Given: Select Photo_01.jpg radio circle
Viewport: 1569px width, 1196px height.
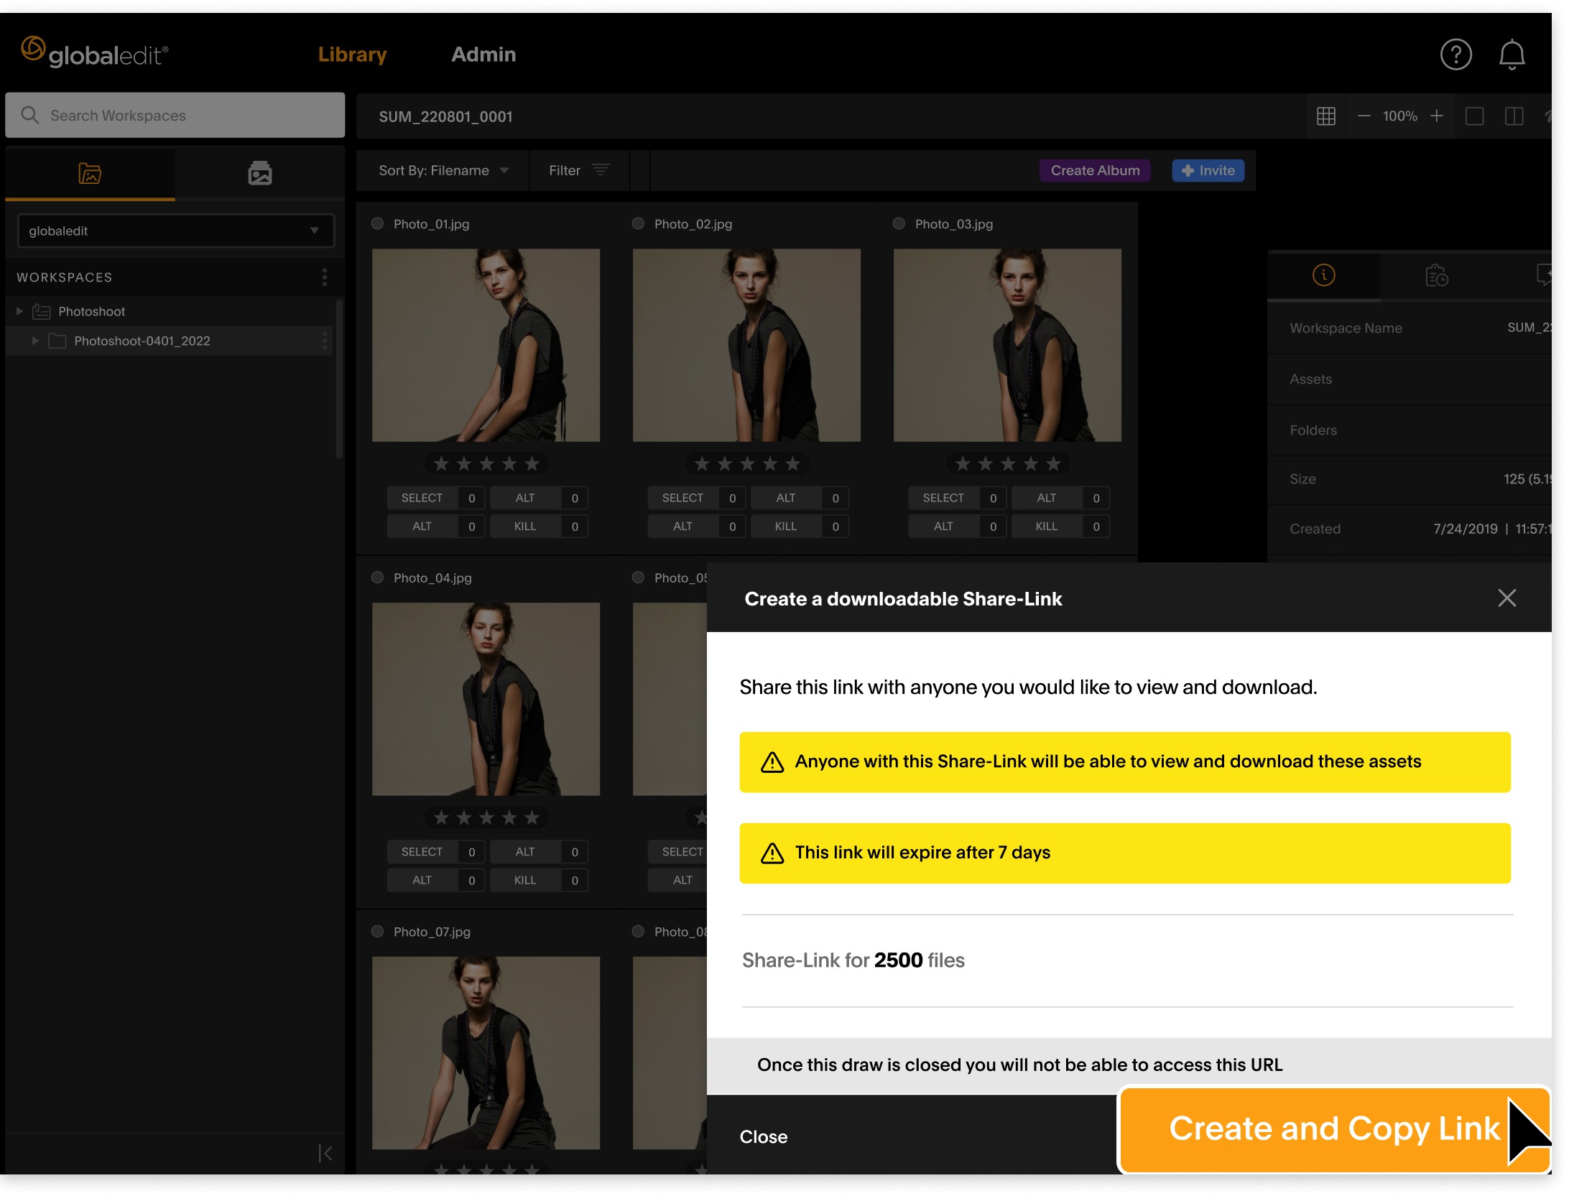Looking at the screenshot, I should (377, 223).
